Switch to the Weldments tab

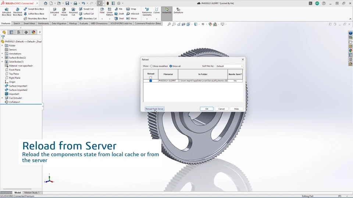coord(43,23)
